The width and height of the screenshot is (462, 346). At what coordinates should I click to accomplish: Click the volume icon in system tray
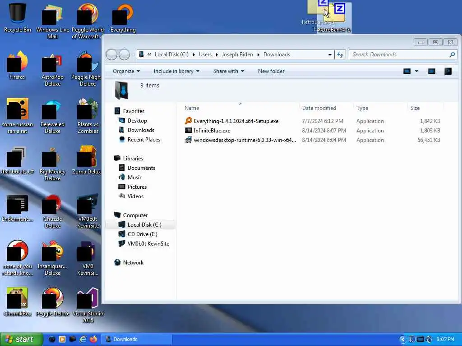point(429,339)
